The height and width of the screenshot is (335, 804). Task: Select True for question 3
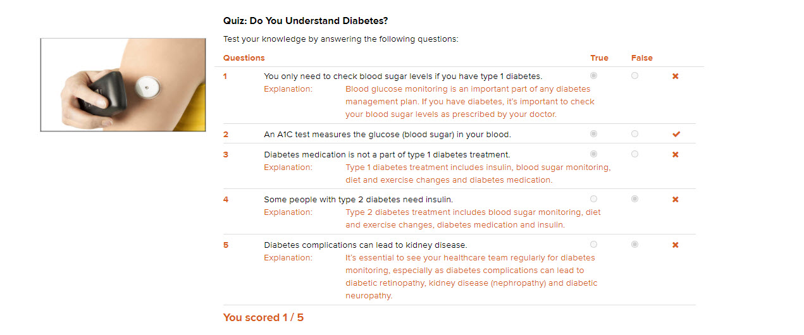point(593,154)
